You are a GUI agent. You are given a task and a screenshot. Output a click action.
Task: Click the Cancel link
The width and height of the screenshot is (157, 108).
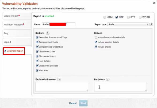click(x=73, y=103)
